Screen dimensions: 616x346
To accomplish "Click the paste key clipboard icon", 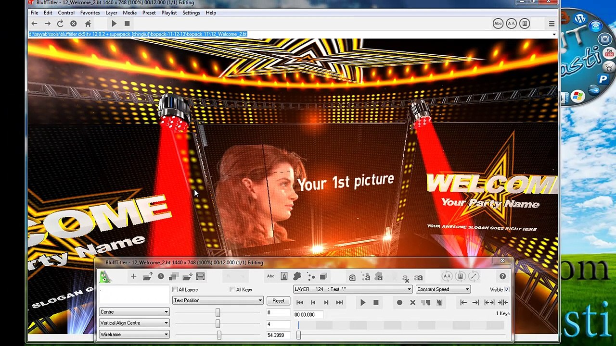I will pos(439,303).
